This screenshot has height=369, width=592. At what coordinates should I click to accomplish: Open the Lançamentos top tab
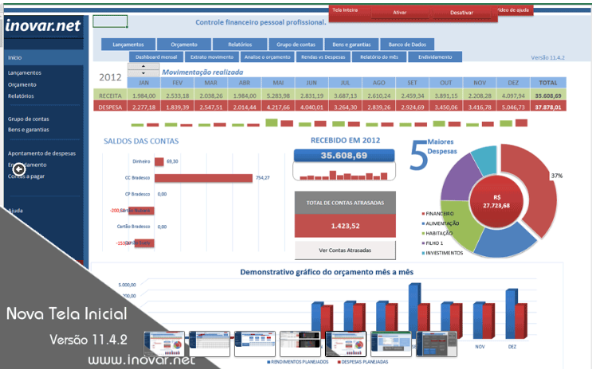pyautogui.click(x=128, y=45)
